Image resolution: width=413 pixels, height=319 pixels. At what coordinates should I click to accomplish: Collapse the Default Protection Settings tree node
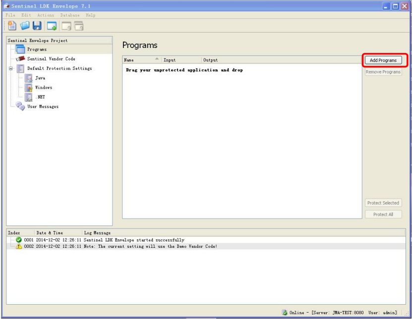click(x=10, y=69)
